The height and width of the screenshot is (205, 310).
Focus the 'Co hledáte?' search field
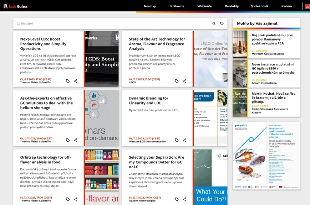click(x=113, y=23)
